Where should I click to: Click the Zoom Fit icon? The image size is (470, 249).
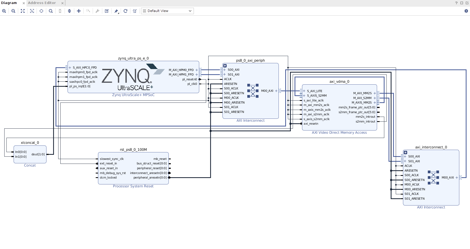23,11
